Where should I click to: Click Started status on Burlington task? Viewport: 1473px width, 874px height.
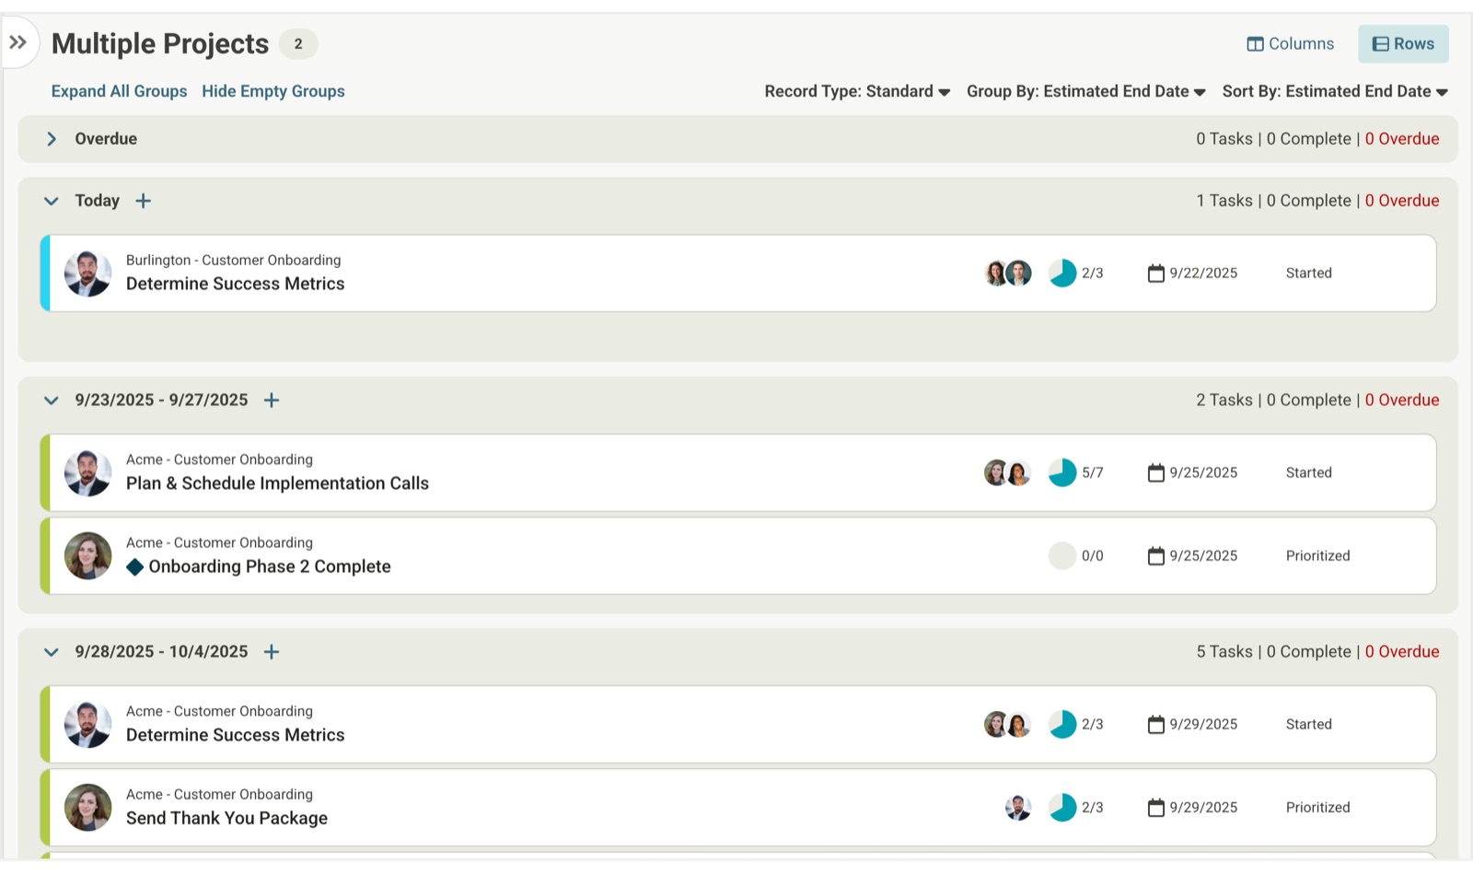(x=1308, y=274)
